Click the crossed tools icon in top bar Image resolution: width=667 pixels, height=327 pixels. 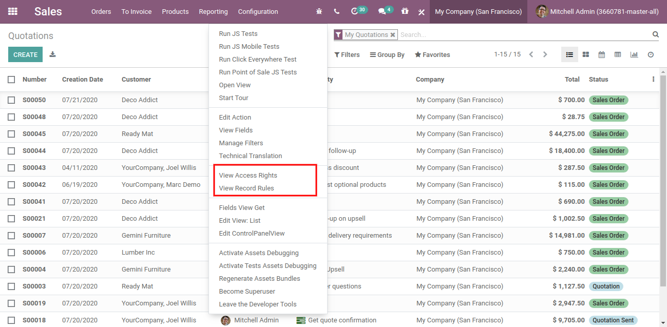pyautogui.click(x=422, y=12)
